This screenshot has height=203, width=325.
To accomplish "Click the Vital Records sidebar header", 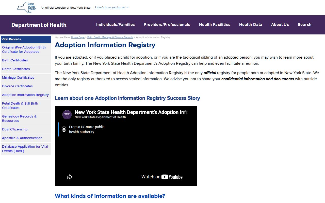I will click(26, 39).
